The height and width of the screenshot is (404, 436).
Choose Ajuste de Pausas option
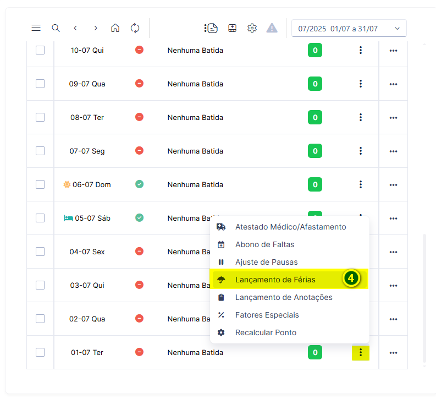pos(289,262)
